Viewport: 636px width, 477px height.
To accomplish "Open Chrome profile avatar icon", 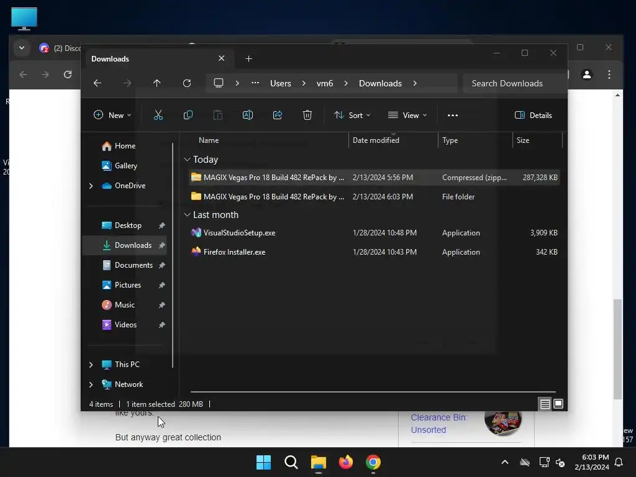I will pos(587,75).
